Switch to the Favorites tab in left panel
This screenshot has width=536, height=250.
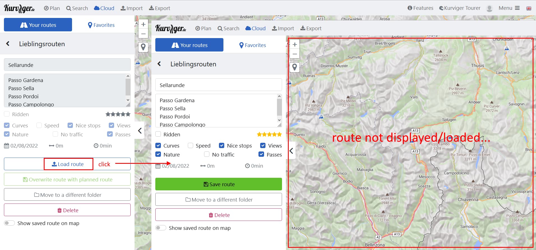click(x=101, y=25)
